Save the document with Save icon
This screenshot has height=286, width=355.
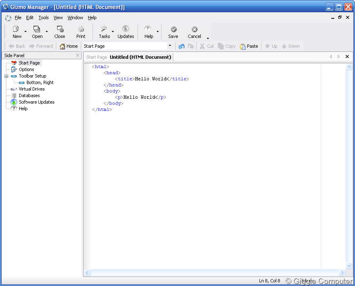[x=173, y=29]
